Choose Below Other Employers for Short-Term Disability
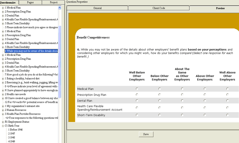 tap(159, 115)
